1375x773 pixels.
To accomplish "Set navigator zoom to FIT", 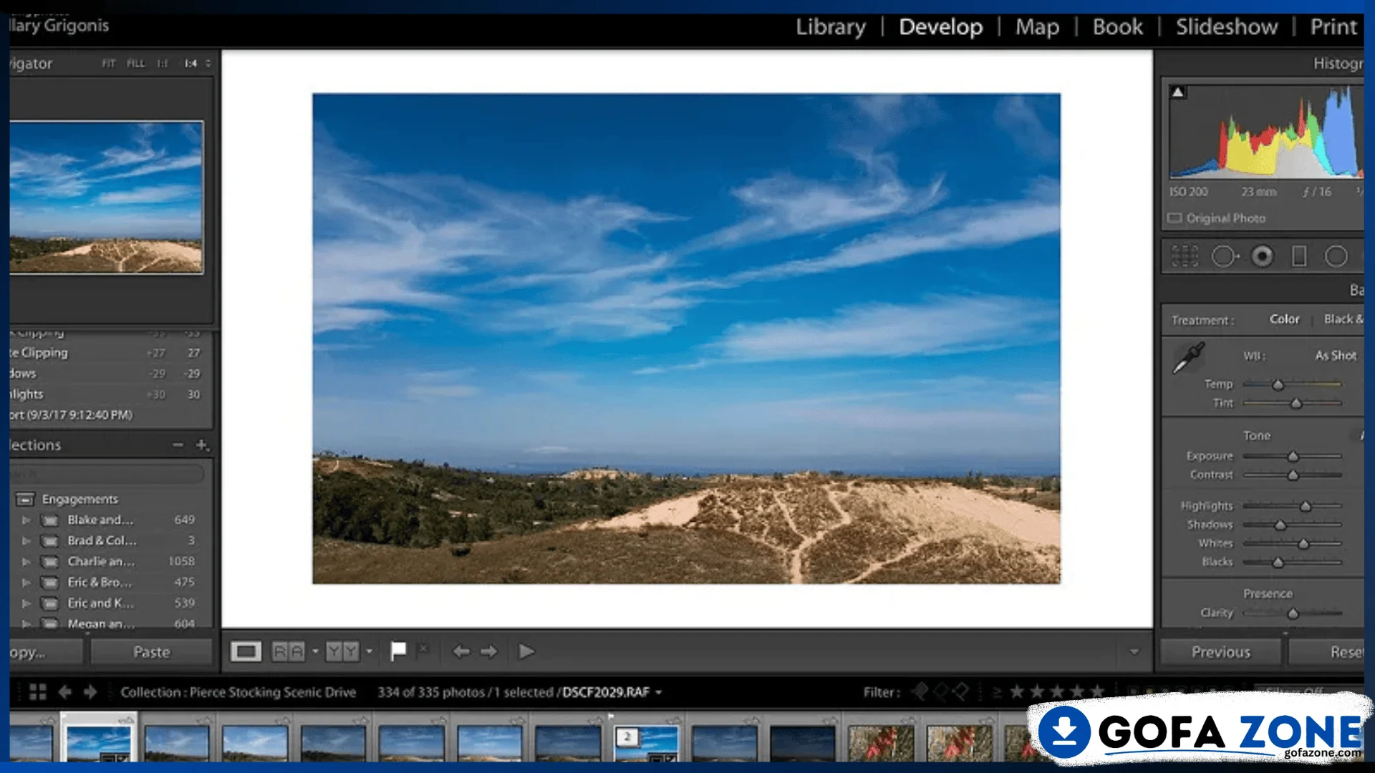I will [x=108, y=63].
